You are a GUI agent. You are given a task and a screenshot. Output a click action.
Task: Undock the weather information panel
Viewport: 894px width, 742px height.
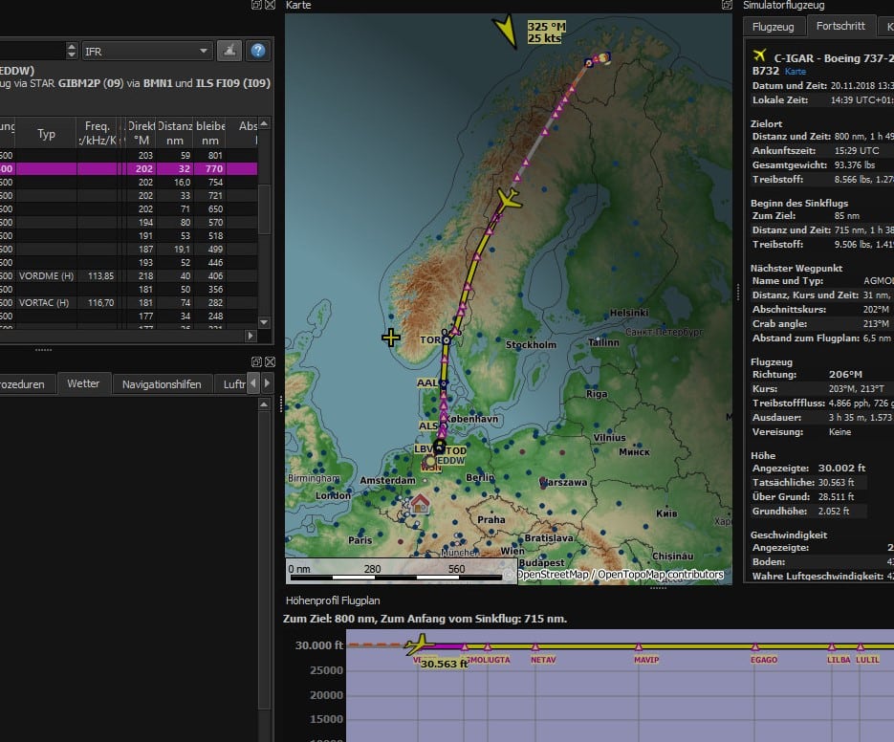(x=257, y=361)
